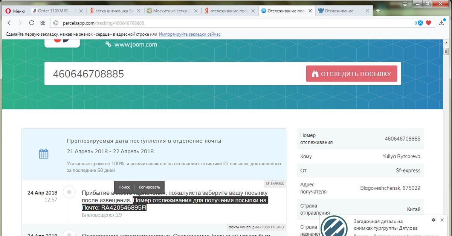Click the Благовещенск 29 location text

tap(102, 215)
